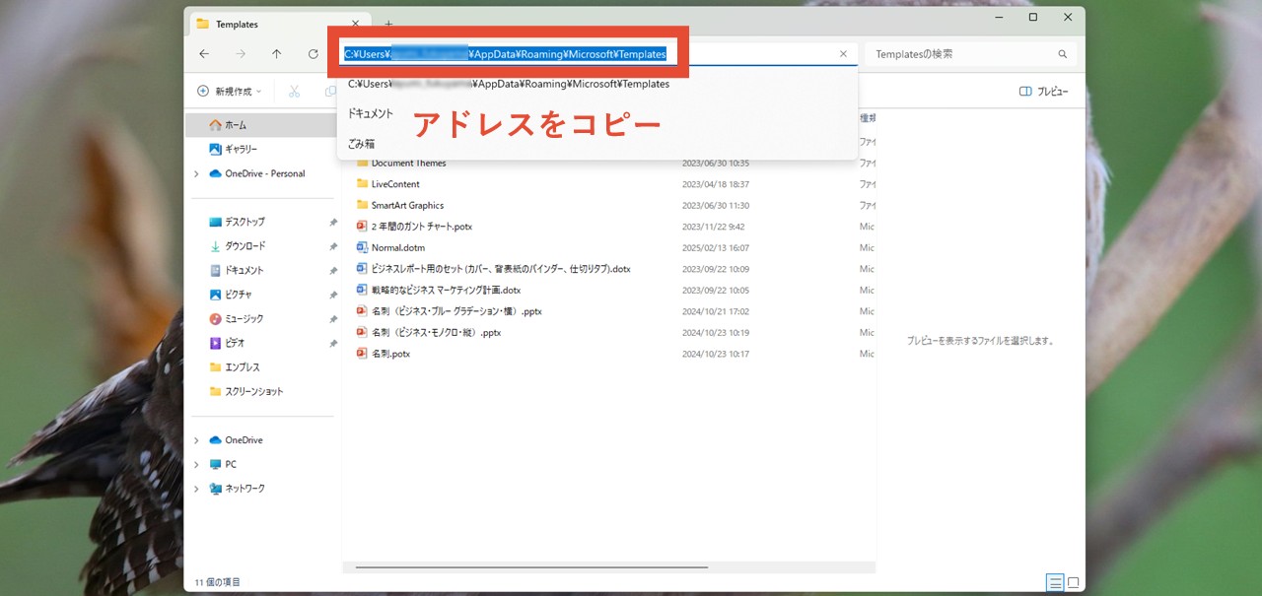
Task: Click 11 個の項目 status text
Action: [x=217, y=582]
